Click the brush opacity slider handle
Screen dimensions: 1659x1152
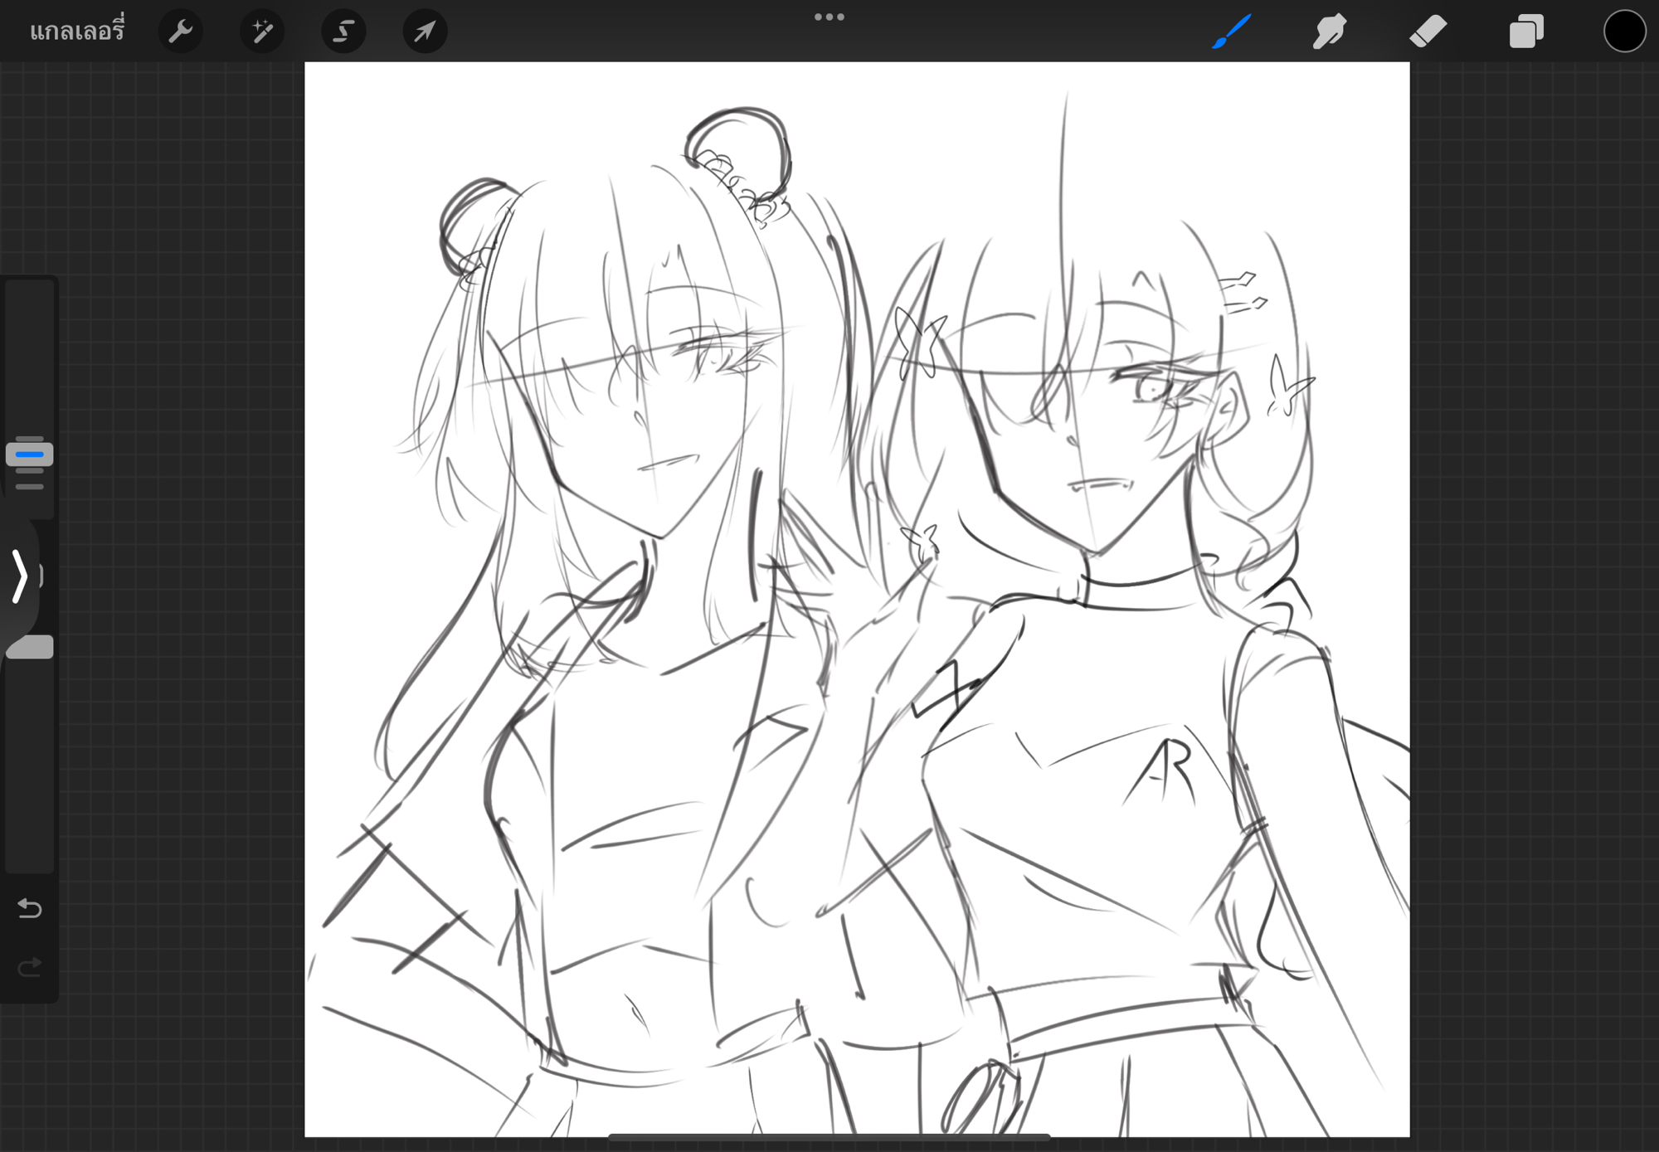pos(30,648)
